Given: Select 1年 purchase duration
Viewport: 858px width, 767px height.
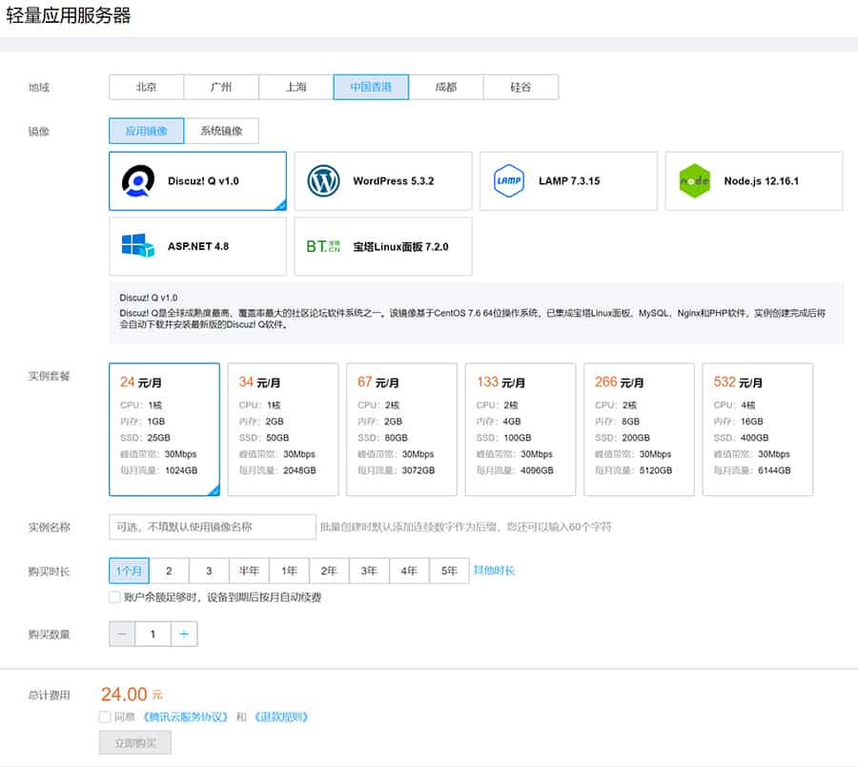Looking at the screenshot, I should tap(289, 570).
